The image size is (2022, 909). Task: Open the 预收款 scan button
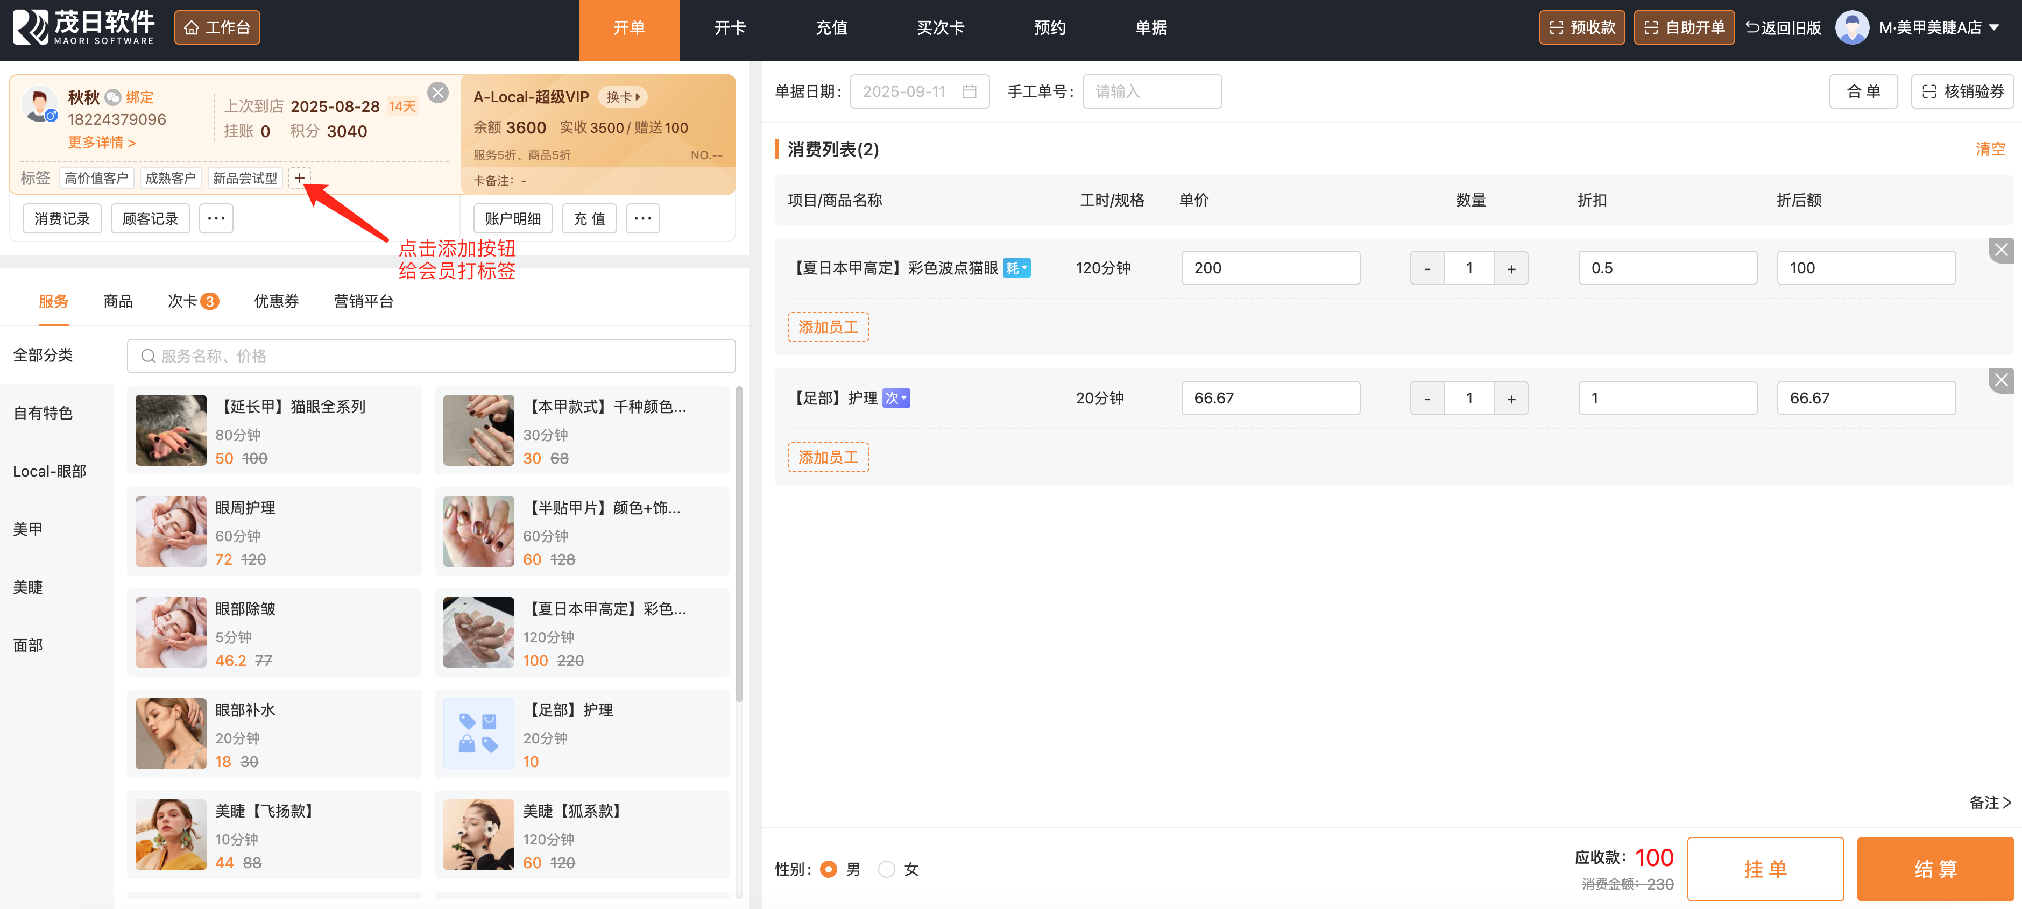pos(1582,29)
